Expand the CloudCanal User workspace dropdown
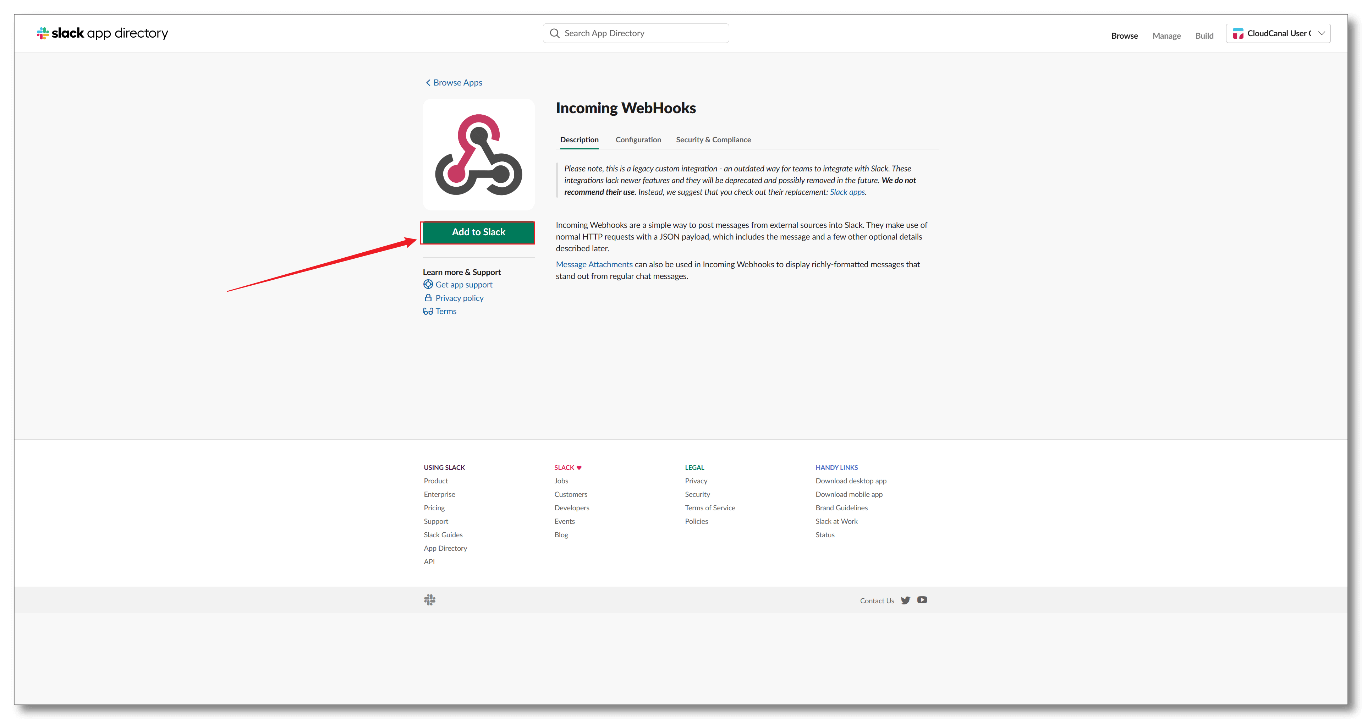The height and width of the screenshot is (719, 1362). point(1322,33)
